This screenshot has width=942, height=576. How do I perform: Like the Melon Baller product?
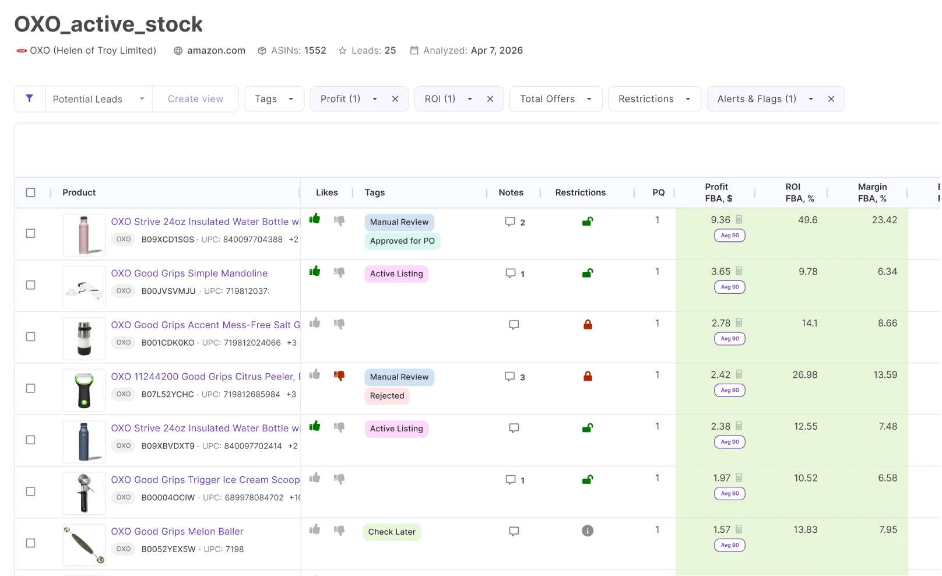click(315, 529)
